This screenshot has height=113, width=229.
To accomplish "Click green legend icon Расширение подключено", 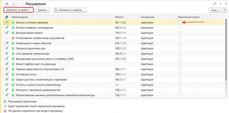I will (x=5, y=101).
